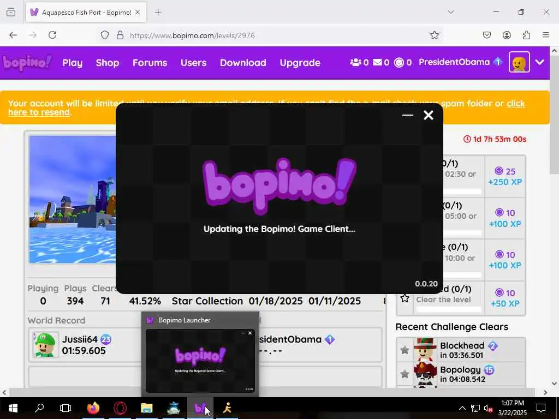Click the Bopimo Launcher taskbar preview thumbnail

click(x=200, y=360)
